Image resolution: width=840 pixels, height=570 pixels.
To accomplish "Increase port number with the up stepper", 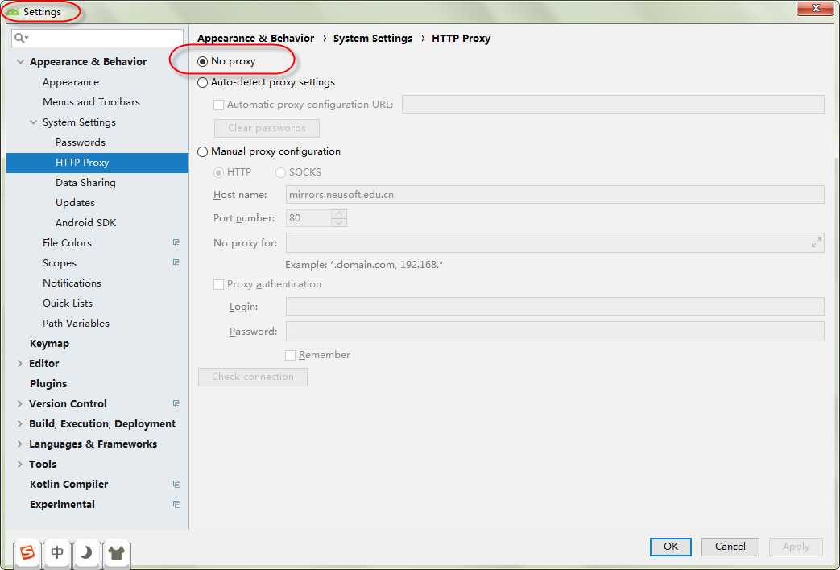I will point(339,214).
